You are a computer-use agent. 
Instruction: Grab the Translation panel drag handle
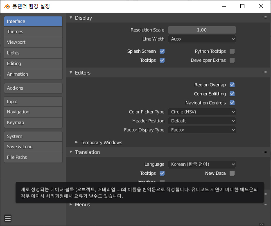click(264, 151)
